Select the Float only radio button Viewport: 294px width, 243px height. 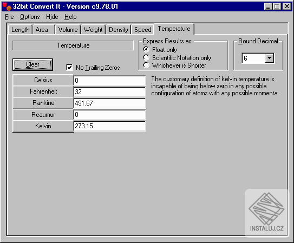click(146, 49)
